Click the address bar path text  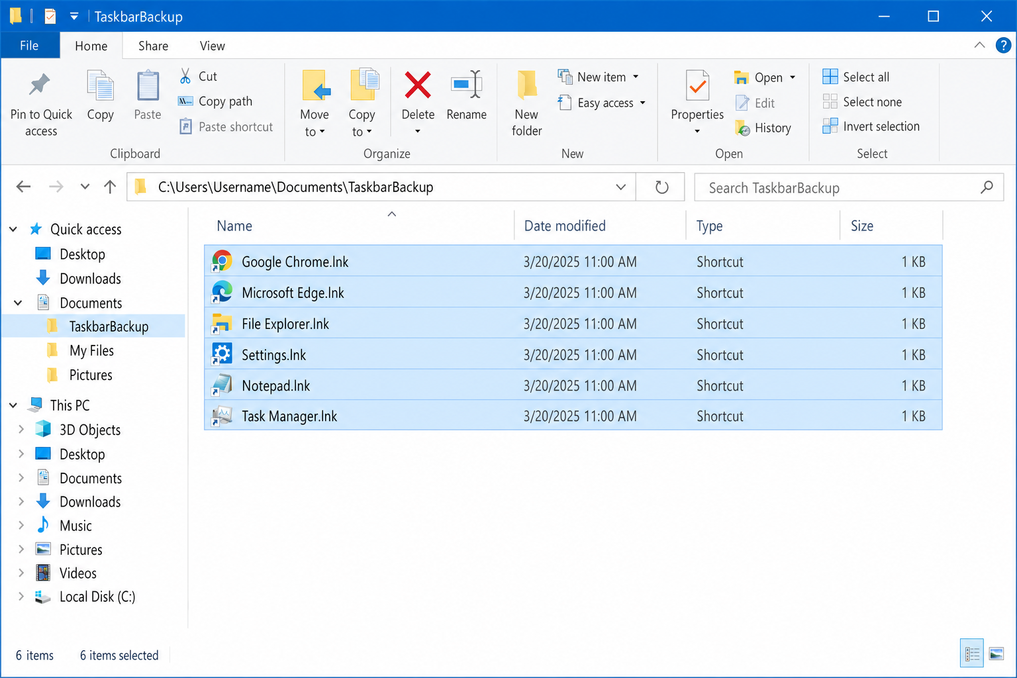click(295, 187)
